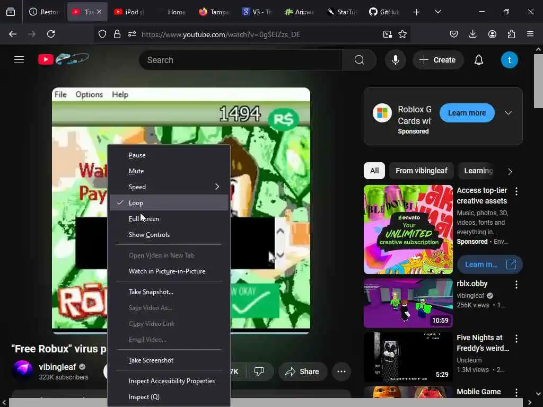Screen dimensions: 543x407
Task: Open tracking protection shield icon
Action: tap(102, 34)
